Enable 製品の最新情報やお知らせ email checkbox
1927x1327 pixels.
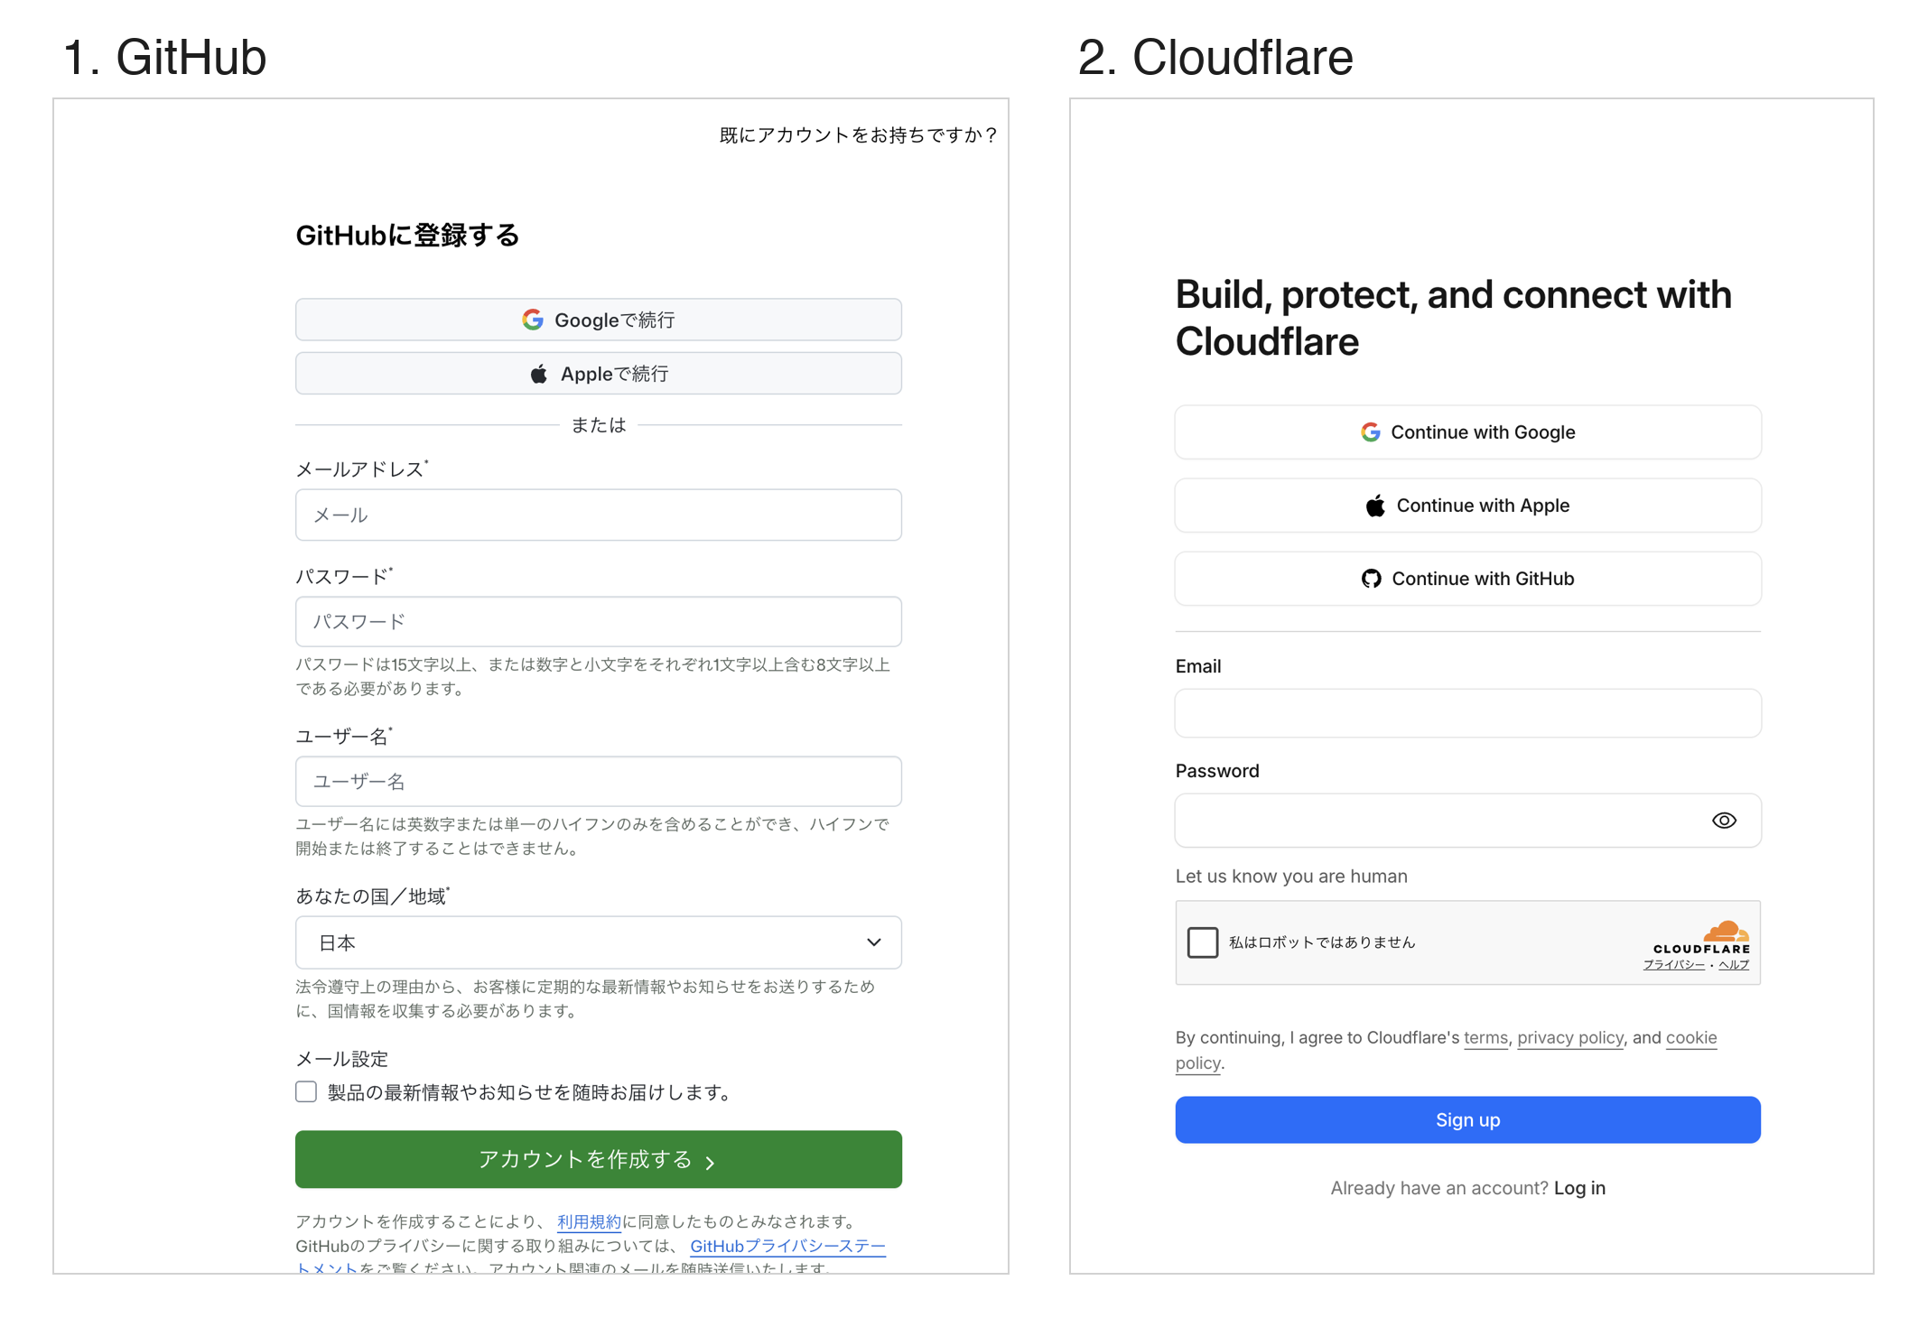306,1092
